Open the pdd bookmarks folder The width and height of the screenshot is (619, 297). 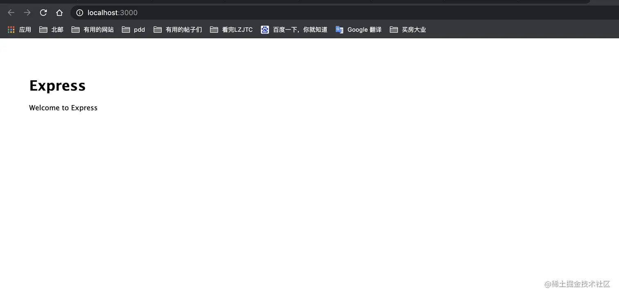[x=133, y=29]
